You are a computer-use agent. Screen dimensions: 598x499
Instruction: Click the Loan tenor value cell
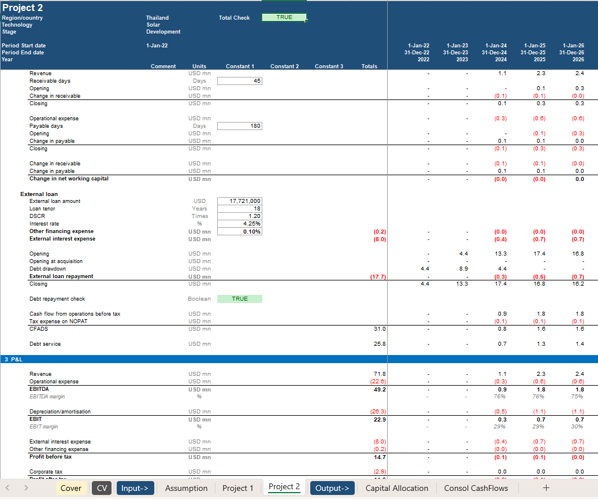tap(240, 209)
